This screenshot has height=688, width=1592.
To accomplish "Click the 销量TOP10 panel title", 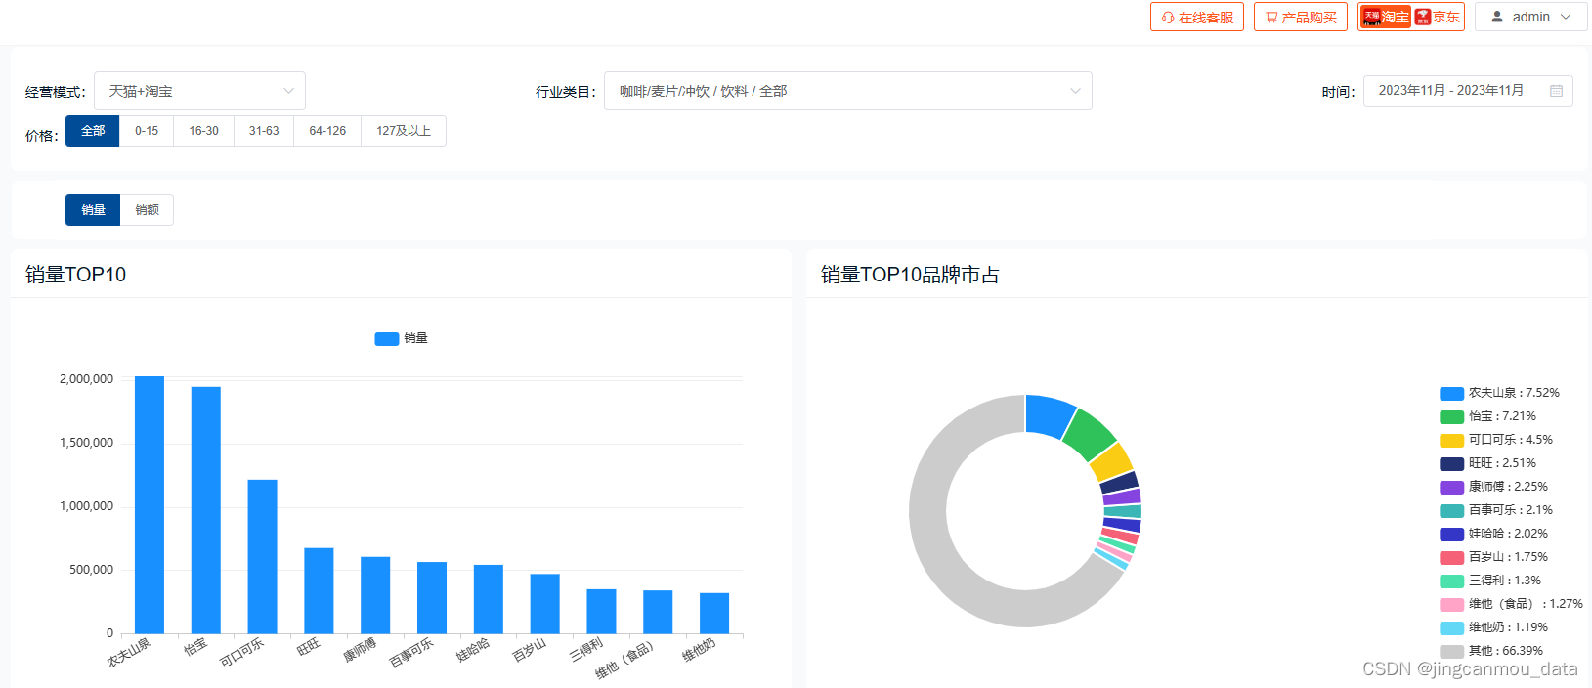I will pyautogui.click(x=76, y=275).
